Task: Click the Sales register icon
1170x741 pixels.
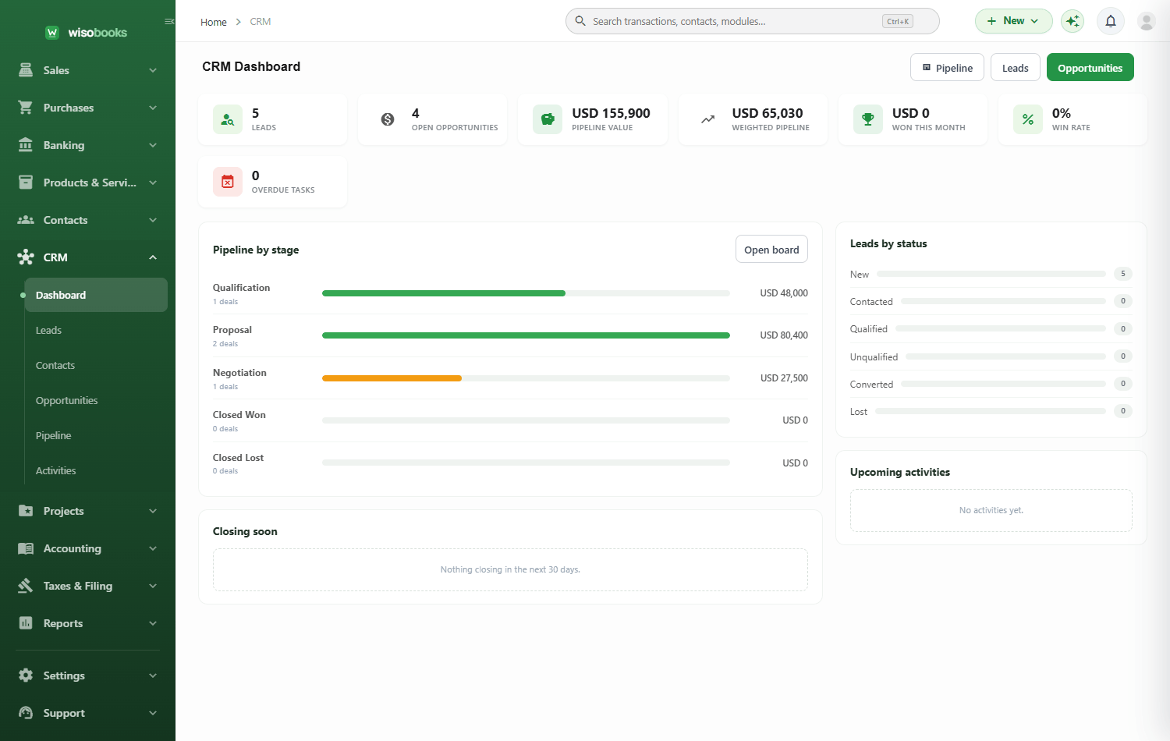Action: [x=26, y=70]
